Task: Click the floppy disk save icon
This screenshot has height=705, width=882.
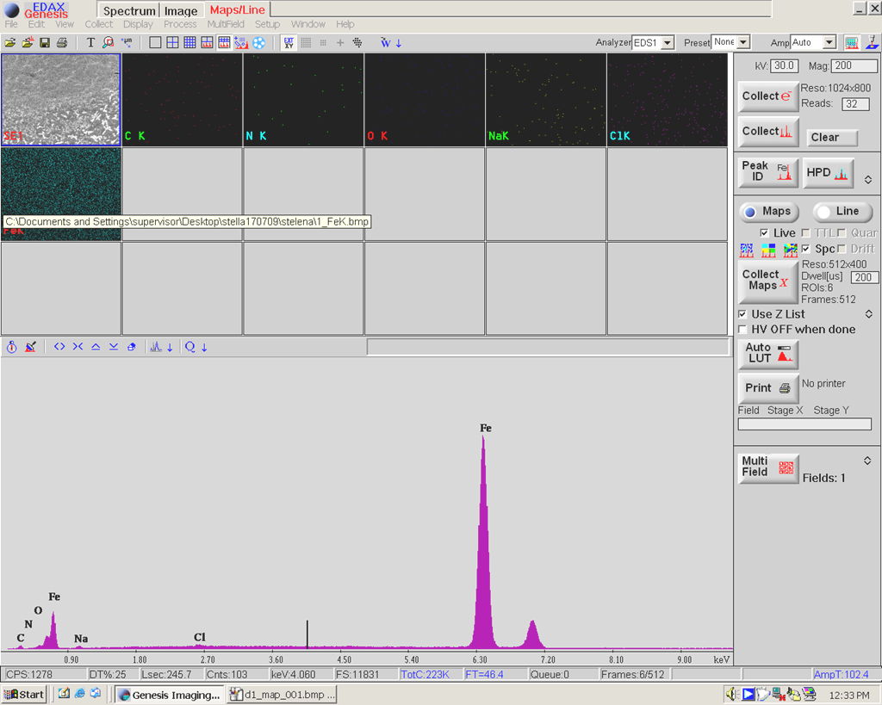Action: [x=45, y=43]
